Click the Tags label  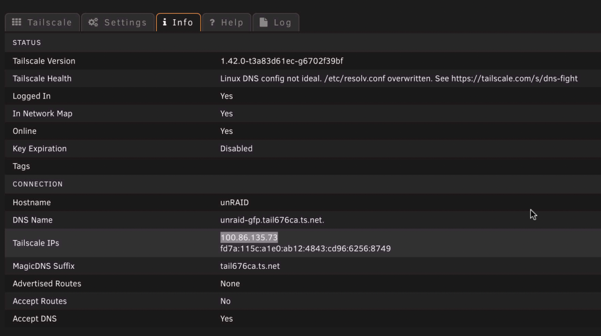pyautogui.click(x=21, y=166)
